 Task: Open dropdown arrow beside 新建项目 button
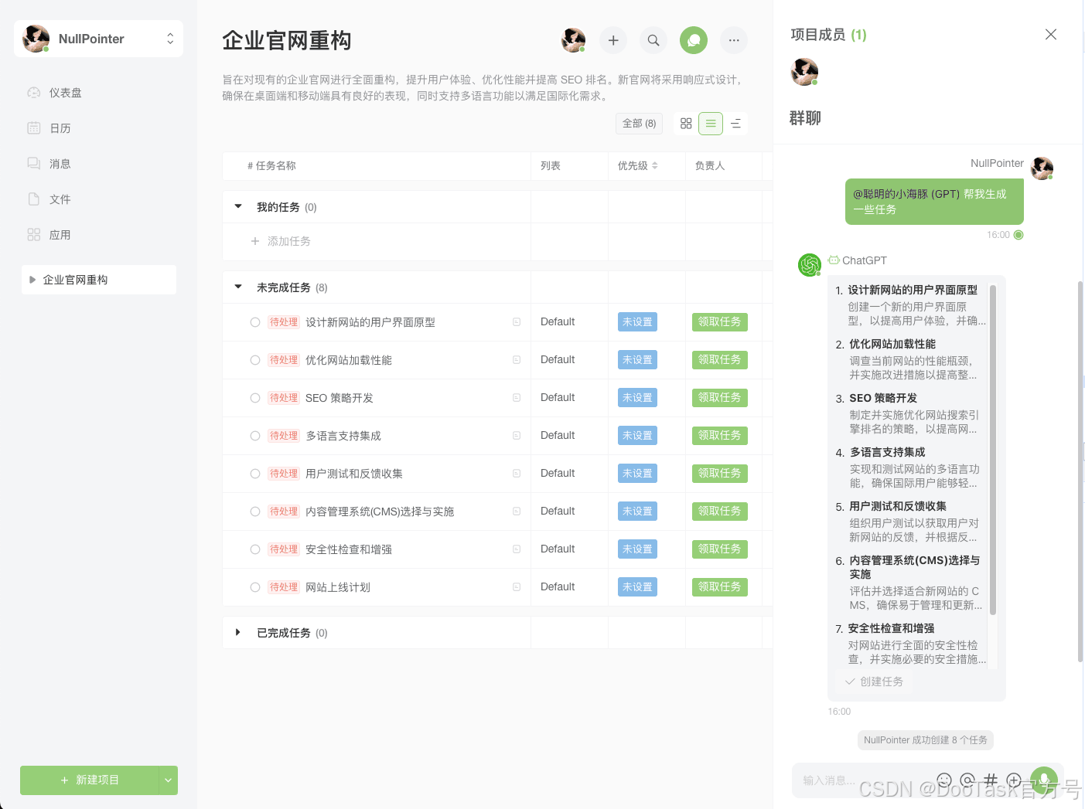point(169,780)
